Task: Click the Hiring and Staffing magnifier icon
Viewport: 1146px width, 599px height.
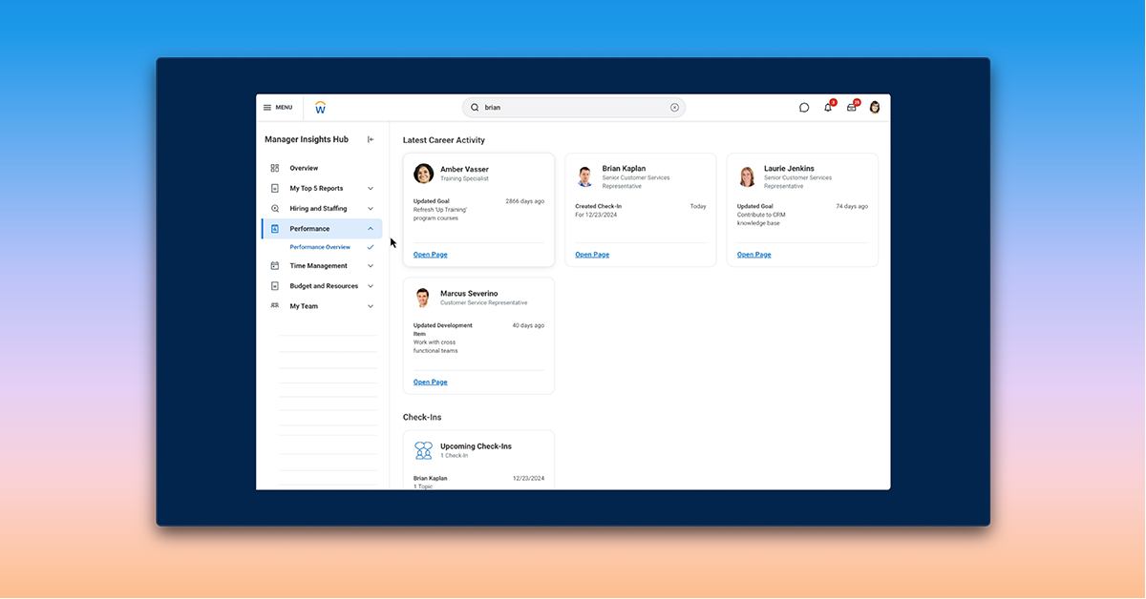Action: pos(275,208)
